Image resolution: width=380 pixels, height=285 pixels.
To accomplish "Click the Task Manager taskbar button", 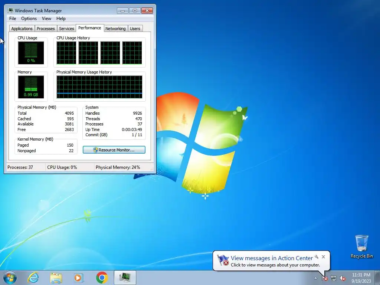I will pos(125,278).
